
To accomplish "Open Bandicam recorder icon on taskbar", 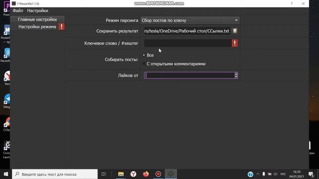I will pos(158,174).
